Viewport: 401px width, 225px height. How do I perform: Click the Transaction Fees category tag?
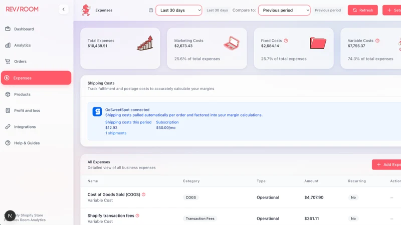(x=200, y=218)
